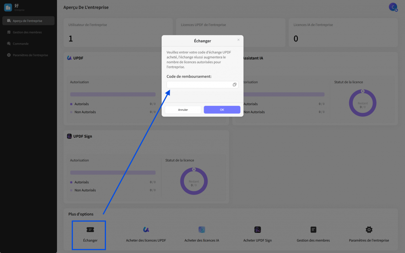The image size is (405, 253).
Task: Click Non Autorisés row in UPDF card
Action: 113,112
